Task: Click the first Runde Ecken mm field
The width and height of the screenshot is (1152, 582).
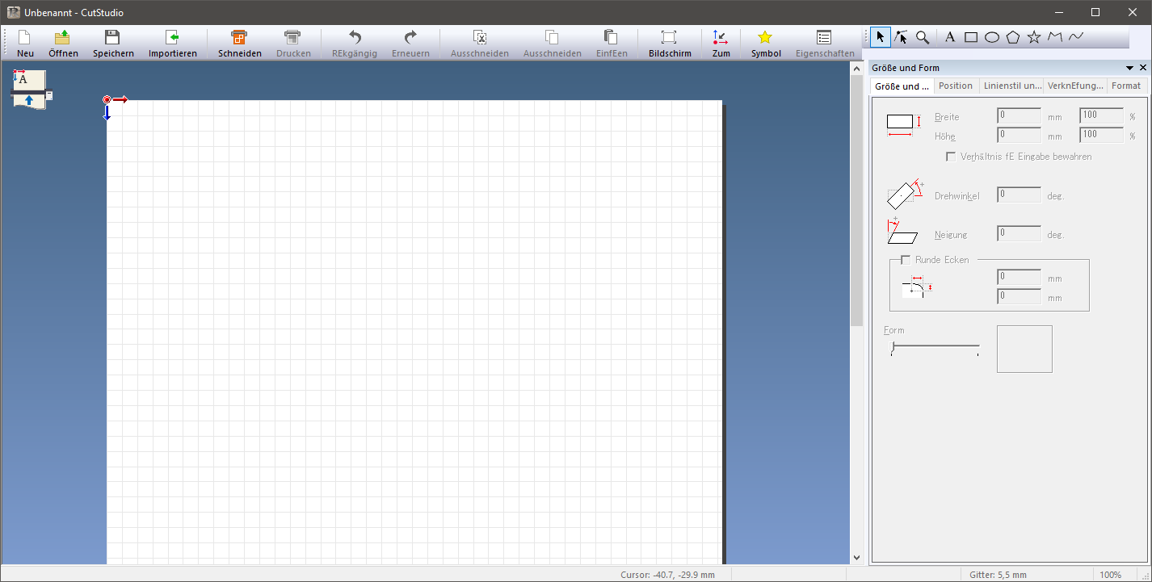Action: tap(1019, 277)
